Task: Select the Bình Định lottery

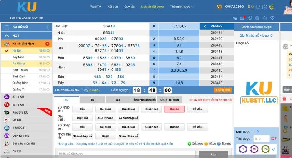Action: point(26,77)
